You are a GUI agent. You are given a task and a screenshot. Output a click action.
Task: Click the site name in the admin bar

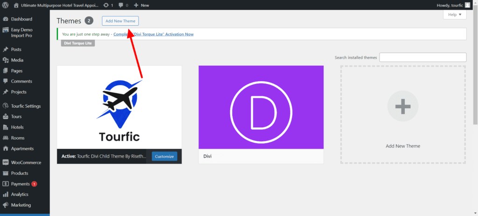pos(60,5)
